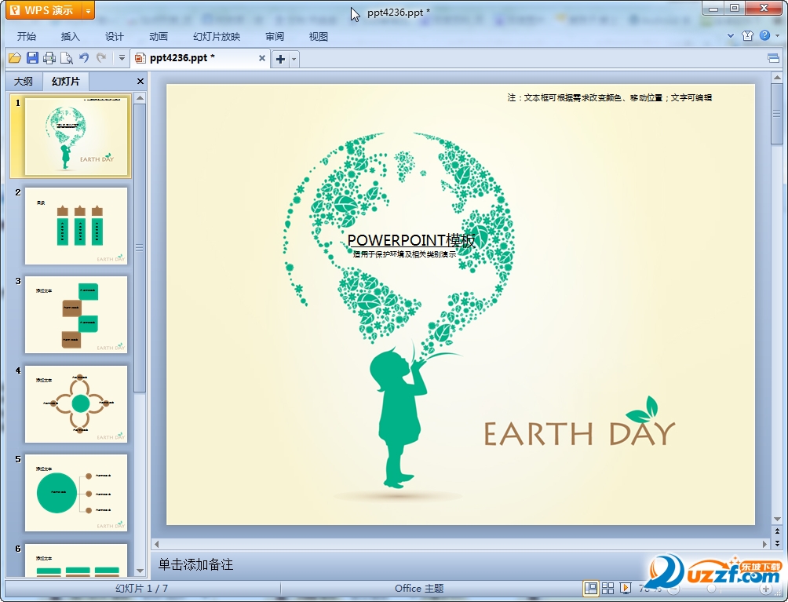Select slide 1 thumbnail with globe

pyautogui.click(x=76, y=137)
